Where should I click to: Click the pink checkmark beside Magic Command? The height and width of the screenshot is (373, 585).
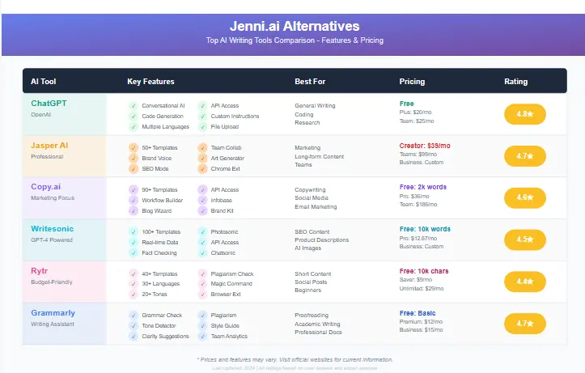coord(202,284)
